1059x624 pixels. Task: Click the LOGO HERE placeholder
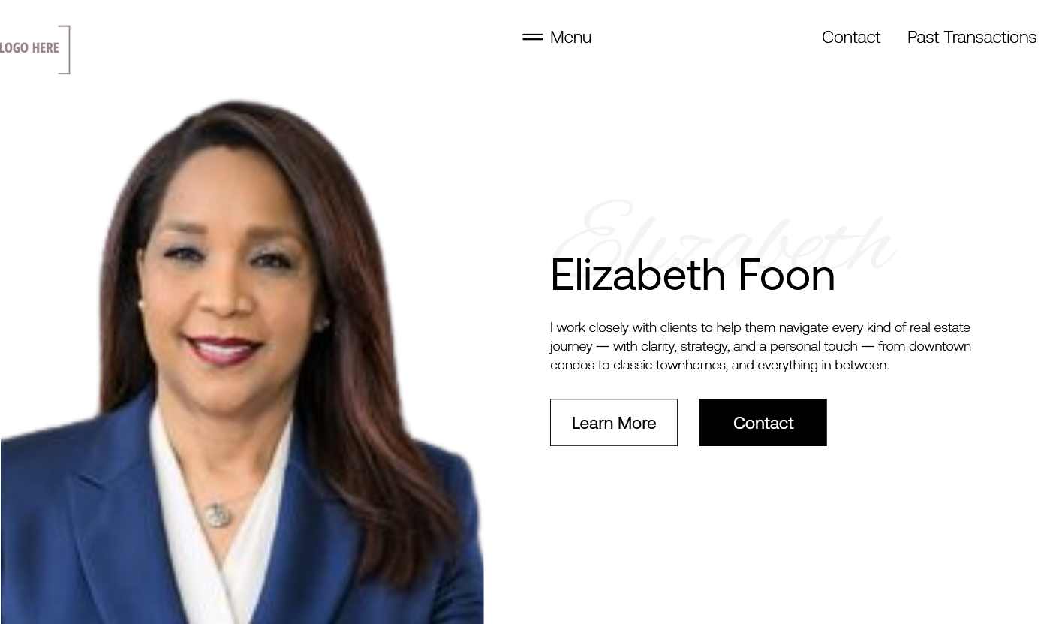point(29,48)
